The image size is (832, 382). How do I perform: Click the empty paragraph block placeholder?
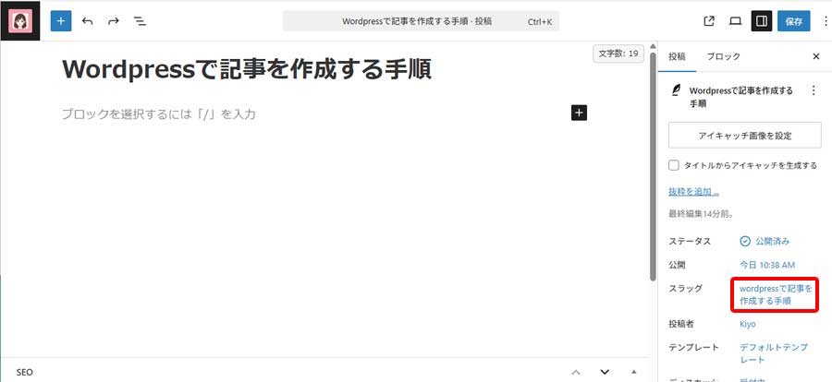tap(159, 113)
